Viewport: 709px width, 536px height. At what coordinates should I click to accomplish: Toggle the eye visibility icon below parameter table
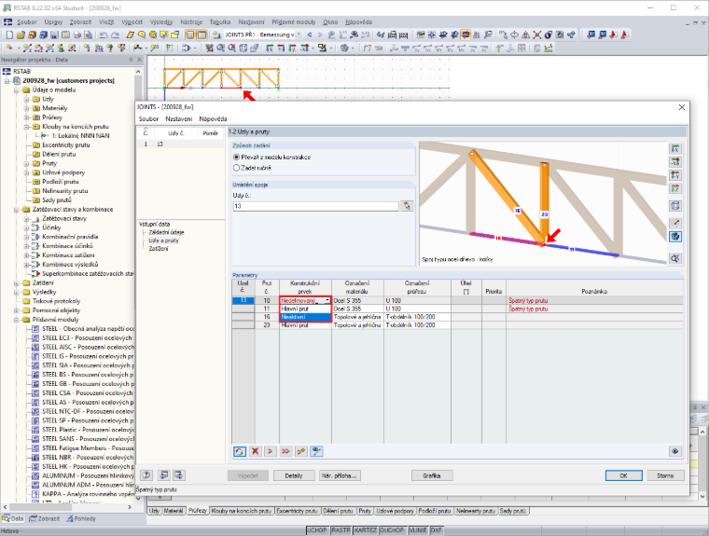(x=675, y=451)
